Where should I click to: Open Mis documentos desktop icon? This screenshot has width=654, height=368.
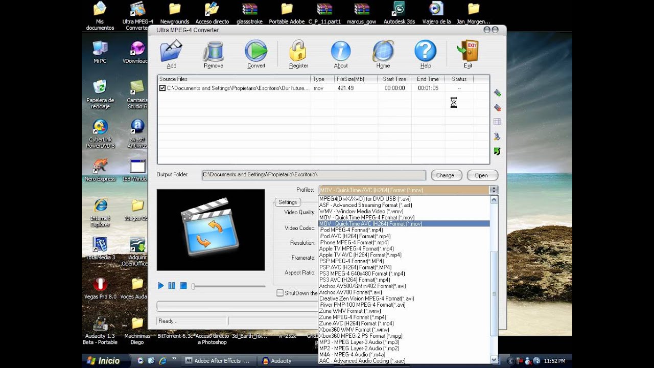[x=100, y=16]
